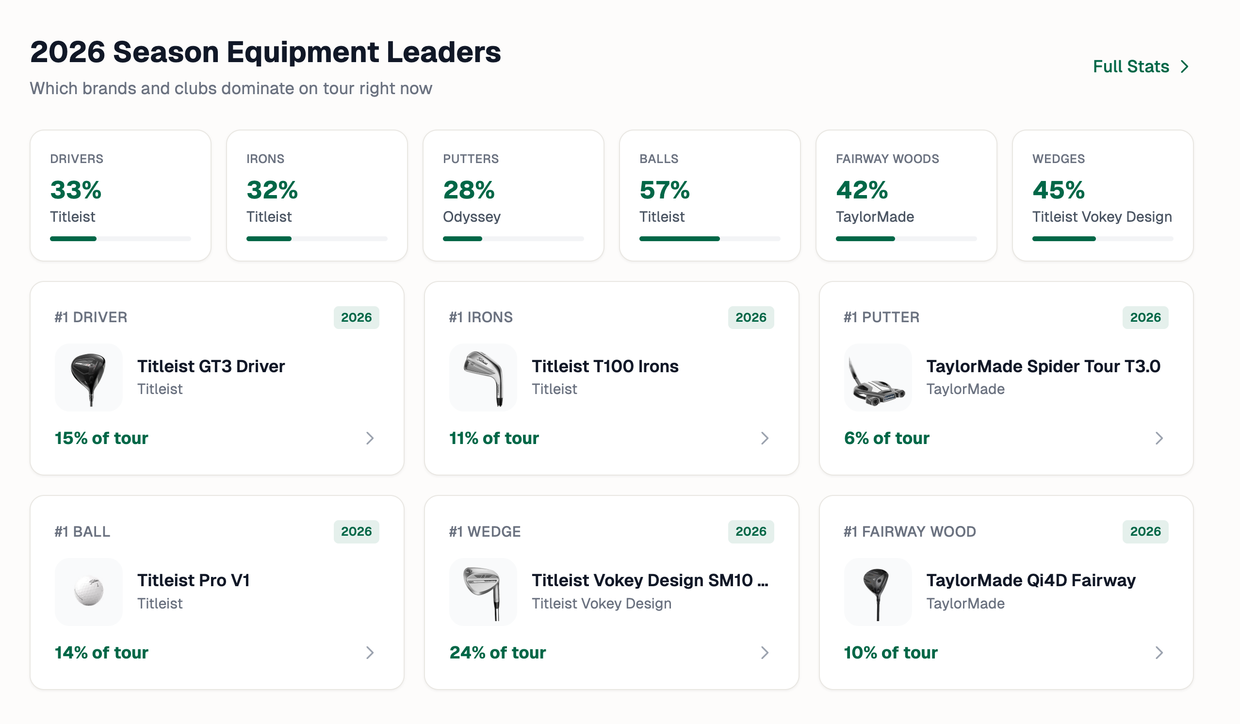This screenshot has width=1240, height=724.
Task: Click the '#1 WEDGE' label
Action: click(x=485, y=531)
